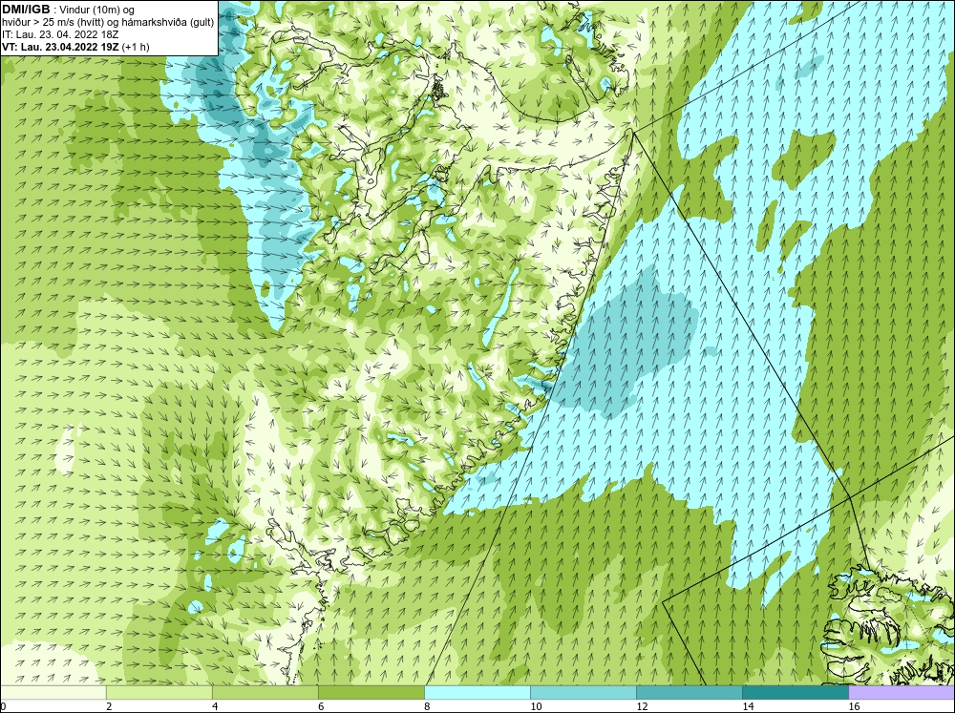955x713 pixels.
Task: Click the legend scale label '12'
Action: 642,706
